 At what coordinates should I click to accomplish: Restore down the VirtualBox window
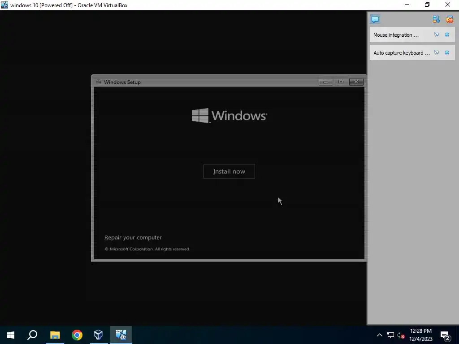pos(427,4)
